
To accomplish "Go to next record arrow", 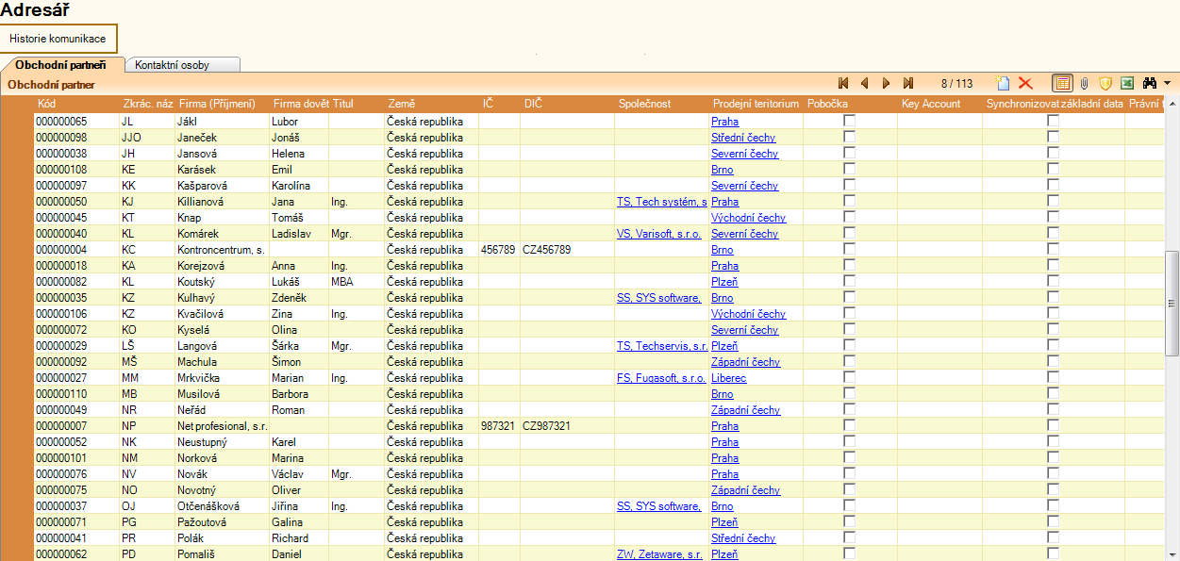I will click(887, 83).
